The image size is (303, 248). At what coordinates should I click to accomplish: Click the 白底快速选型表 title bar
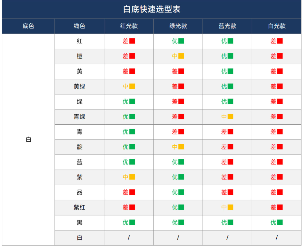[x=151, y=10]
